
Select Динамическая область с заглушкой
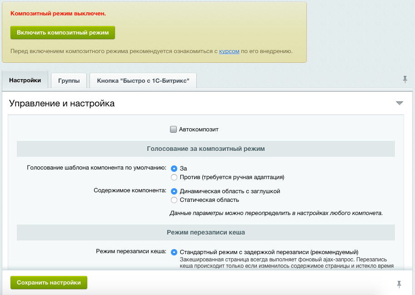174,191
